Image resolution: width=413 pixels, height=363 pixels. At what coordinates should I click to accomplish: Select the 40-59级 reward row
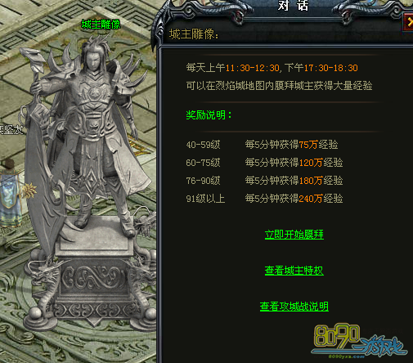pyautogui.click(x=262, y=145)
